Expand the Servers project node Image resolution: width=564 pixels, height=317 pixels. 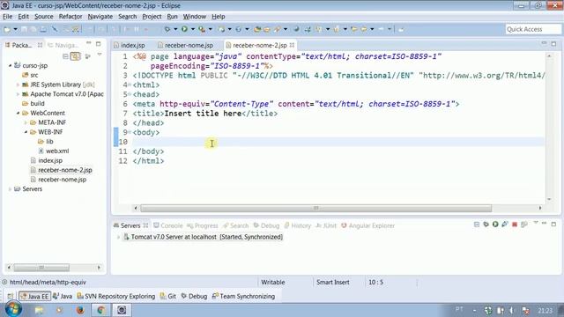pyautogui.click(x=10, y=189)
